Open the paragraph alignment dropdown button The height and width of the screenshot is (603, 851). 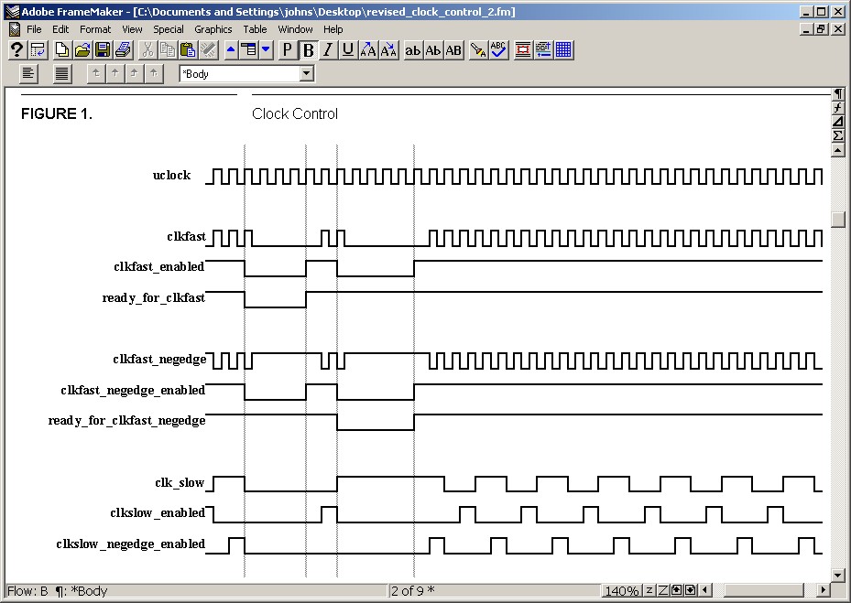28,73
